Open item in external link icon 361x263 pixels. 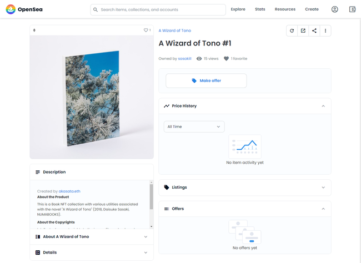303,31
